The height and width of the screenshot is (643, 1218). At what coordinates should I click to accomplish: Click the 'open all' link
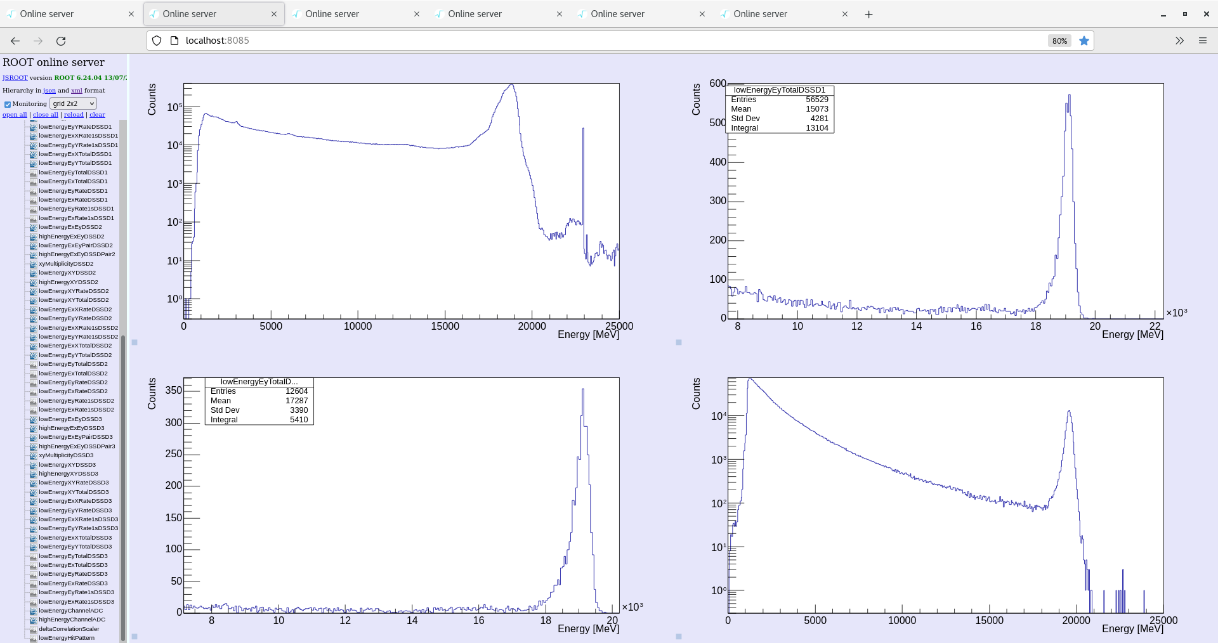[x=15, y=115]
